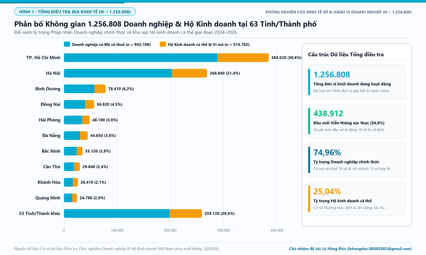Click the orange legend swatch for Hộ Kinh doanh
426x255 pixels.
(163, 44)
